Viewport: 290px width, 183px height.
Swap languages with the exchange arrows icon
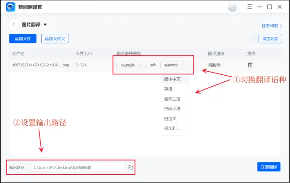coord(153,65)
